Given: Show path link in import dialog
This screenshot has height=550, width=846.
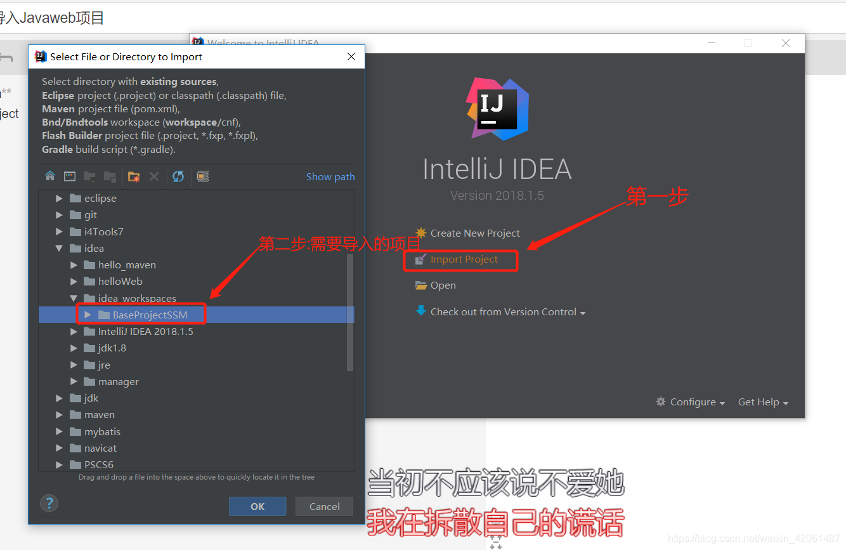Looking at the screenshot, I should (x=330, y=176).
